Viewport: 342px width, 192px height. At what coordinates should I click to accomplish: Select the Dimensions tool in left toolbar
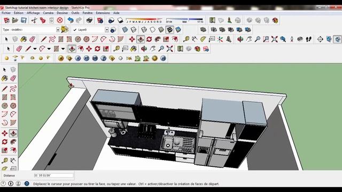13,161
